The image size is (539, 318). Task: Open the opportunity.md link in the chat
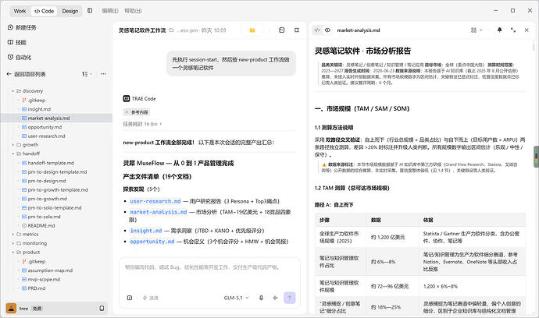[x=152, y=242]
